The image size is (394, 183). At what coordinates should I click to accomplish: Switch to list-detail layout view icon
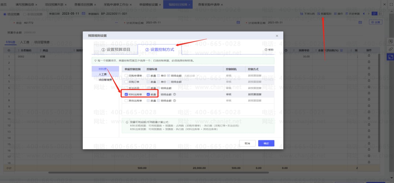coord(381,14)
